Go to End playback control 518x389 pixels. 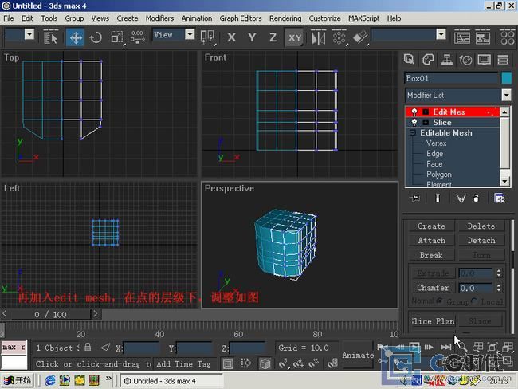point(445,347)
